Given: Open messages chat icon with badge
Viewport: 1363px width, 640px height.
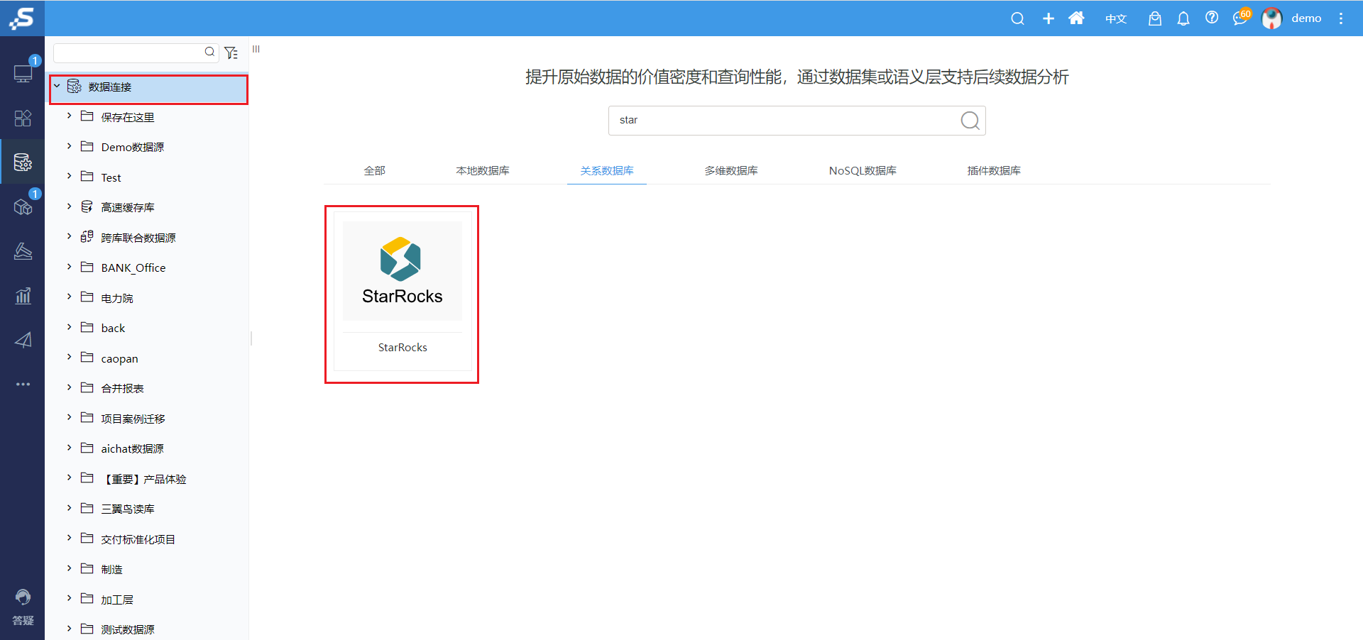Looking at the screenshot, I should coord(1241,17).
